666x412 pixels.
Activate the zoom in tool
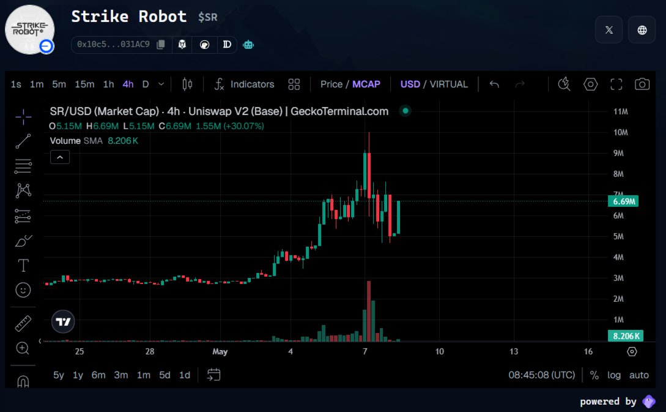(x=23, y=348)
